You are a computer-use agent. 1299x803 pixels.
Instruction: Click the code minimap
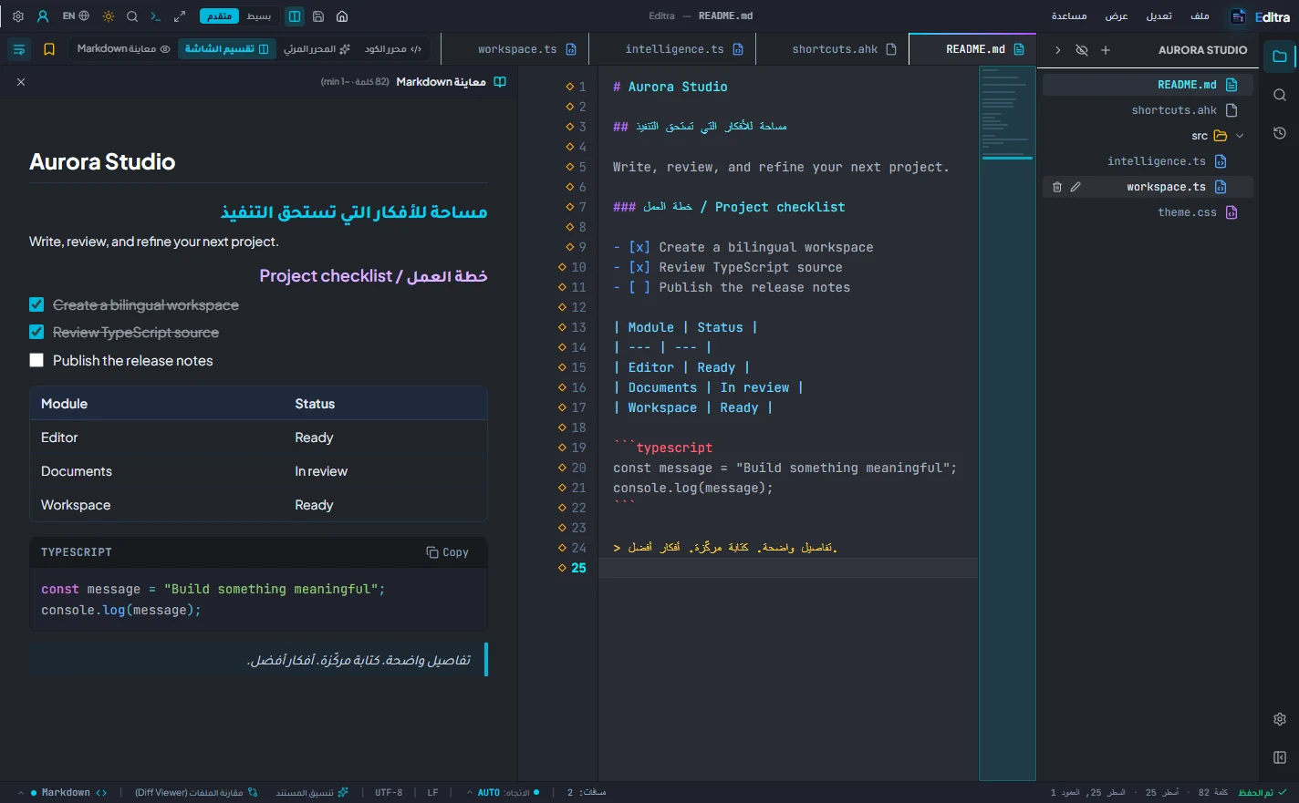[1007, 423]
